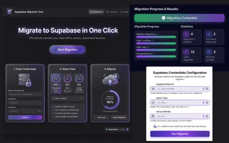Click the Connect button

click(x=25, y=117)
